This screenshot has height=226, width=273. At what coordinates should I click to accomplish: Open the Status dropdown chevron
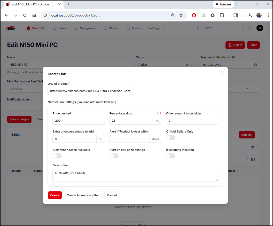[192, 65]
